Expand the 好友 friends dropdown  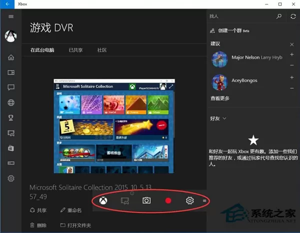(218, 118)
